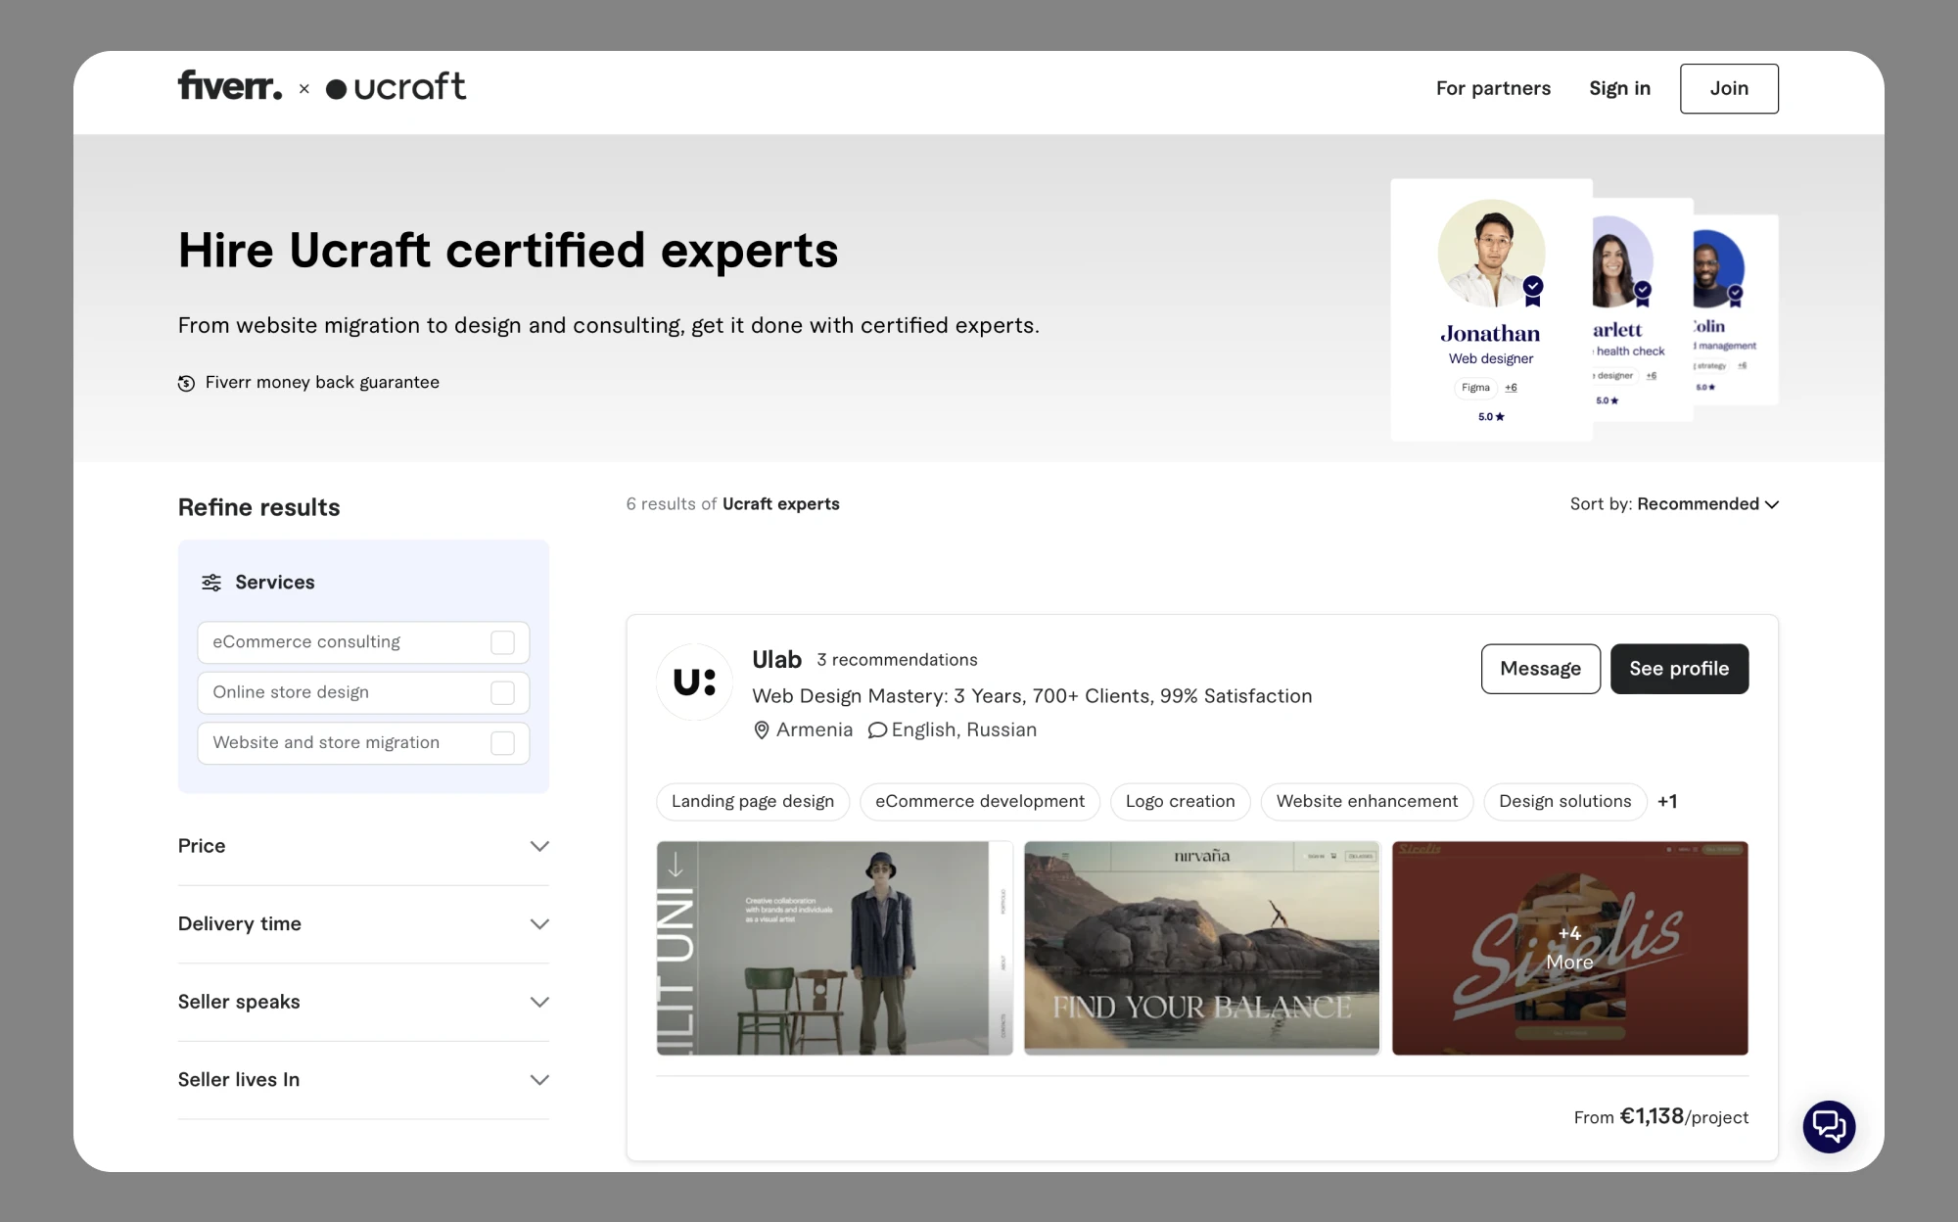Open Jonathan's profile photo
This screenshot has height=1222, width=1958.
(x=1491, y=254)
